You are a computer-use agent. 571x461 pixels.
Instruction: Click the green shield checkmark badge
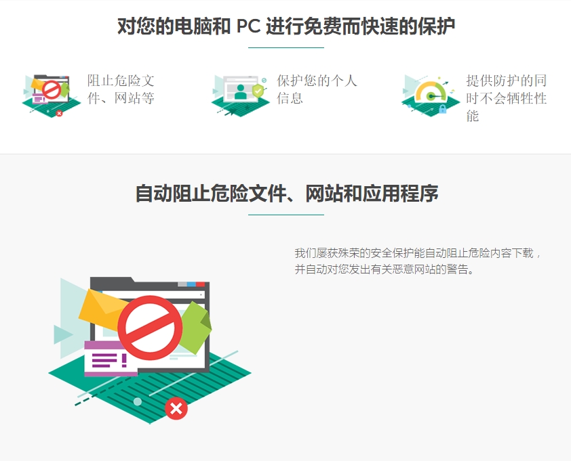pyautogui.click(x=258, y=91)
